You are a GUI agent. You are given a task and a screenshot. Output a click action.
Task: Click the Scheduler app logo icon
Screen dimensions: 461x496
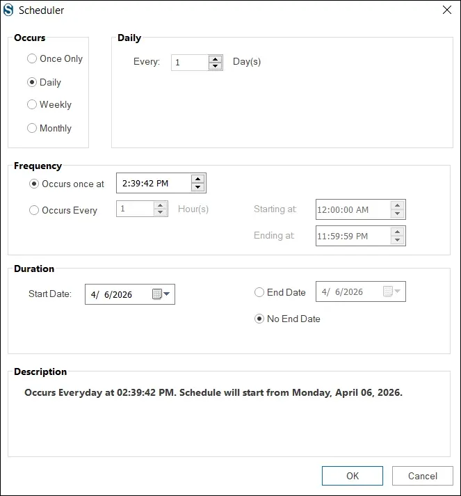(8, 10)
